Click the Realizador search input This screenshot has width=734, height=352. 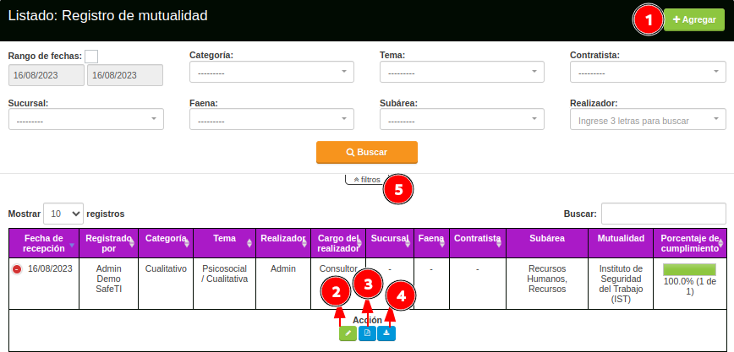pos(647,121)
